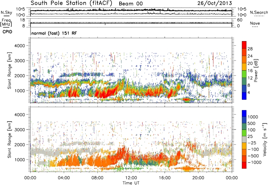The height and width of the screenshot is (185, 268).
Task: Click the '04:00' time tick label
Action: (64, 178)
